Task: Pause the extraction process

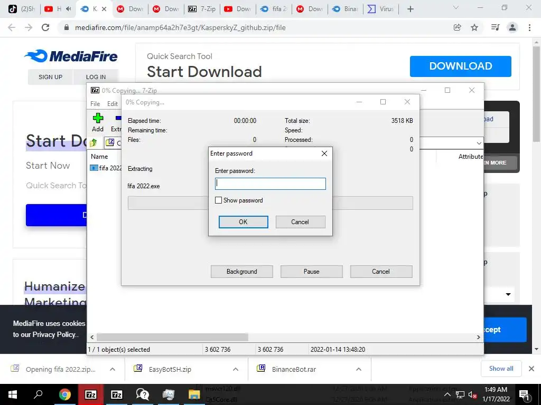Action: 311,272
